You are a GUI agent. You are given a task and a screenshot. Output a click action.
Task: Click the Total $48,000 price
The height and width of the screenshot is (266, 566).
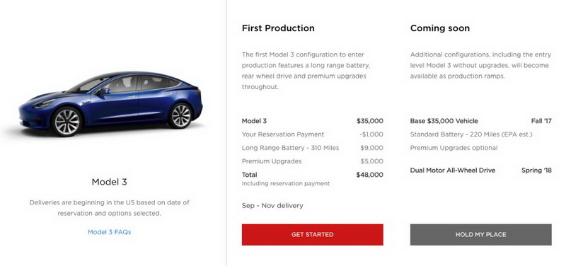coord(369,175)
